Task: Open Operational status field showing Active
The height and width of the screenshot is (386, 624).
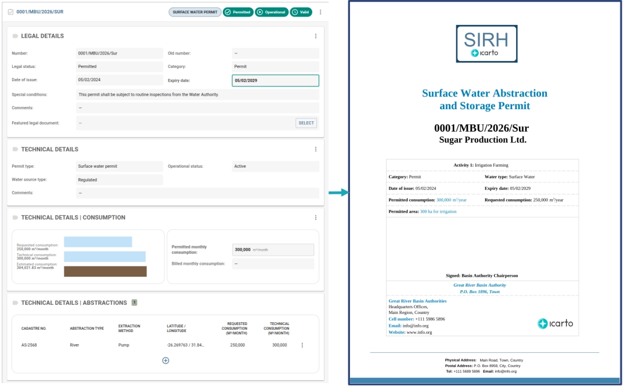Action: (275, 167)
